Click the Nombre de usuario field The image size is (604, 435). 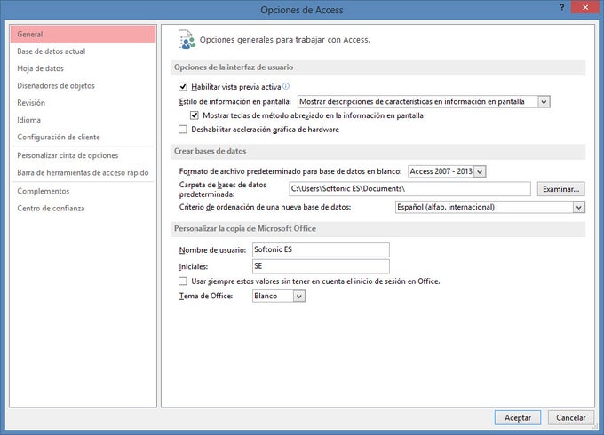pos(321,249)
